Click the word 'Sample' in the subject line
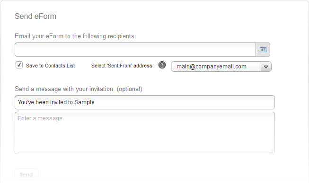 (84, 102)
